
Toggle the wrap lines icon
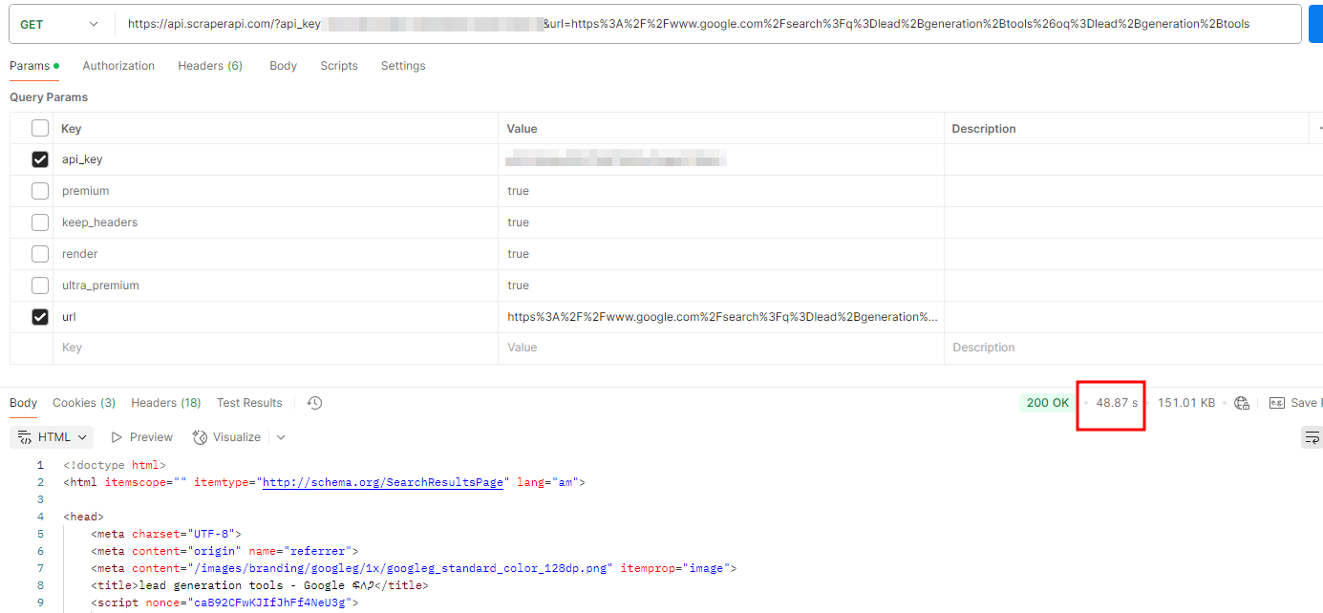click(1312, 437)
